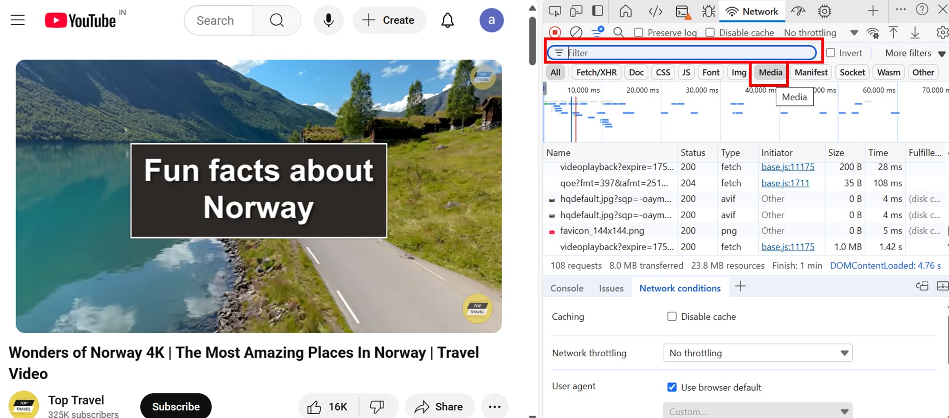Subscribe to Top Travel channel
This screenshot has width=949, height=418.
pyautogui.click(x=176, y=407)
